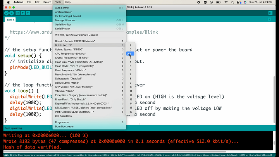Open Spotlight search in menu bar
279x157 pixels.
tap(232, 2)
